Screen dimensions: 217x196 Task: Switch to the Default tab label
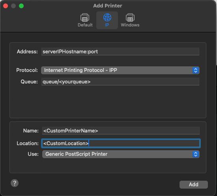(x=85, y=25)
